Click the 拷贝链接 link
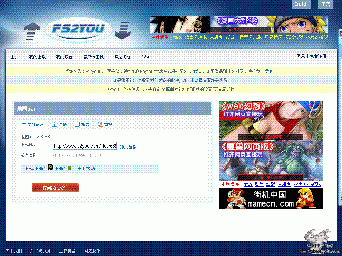 pyautogui.click(x=128, y=146)
